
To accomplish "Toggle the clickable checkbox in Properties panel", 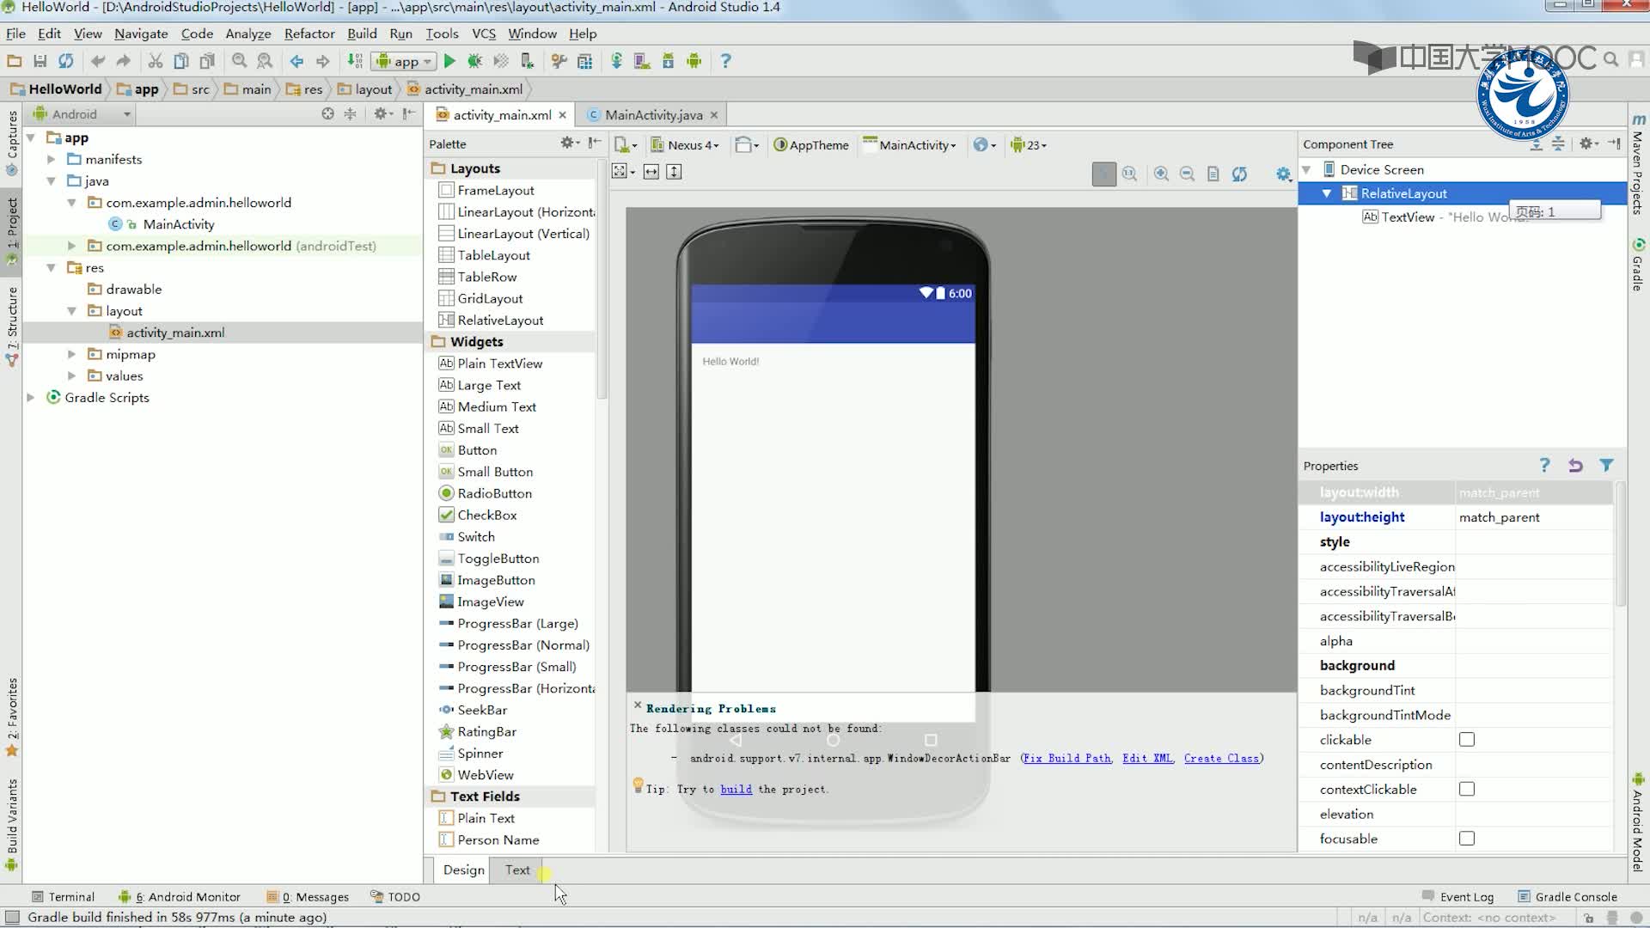I will pos(1468,739).
